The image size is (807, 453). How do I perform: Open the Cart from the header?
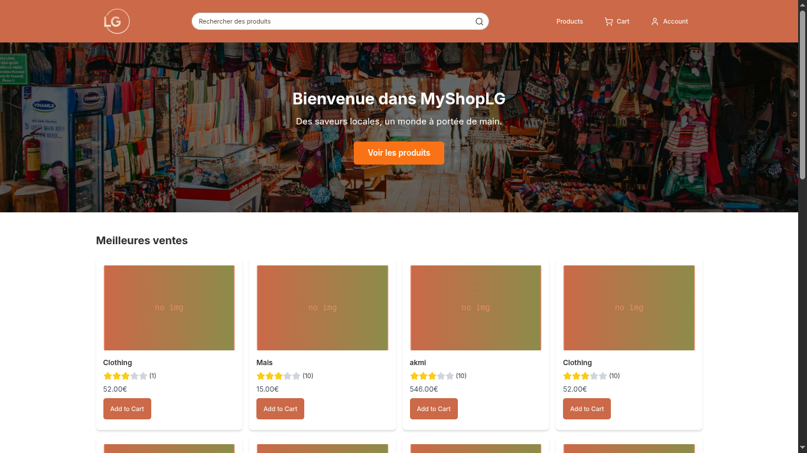(617, 21)
